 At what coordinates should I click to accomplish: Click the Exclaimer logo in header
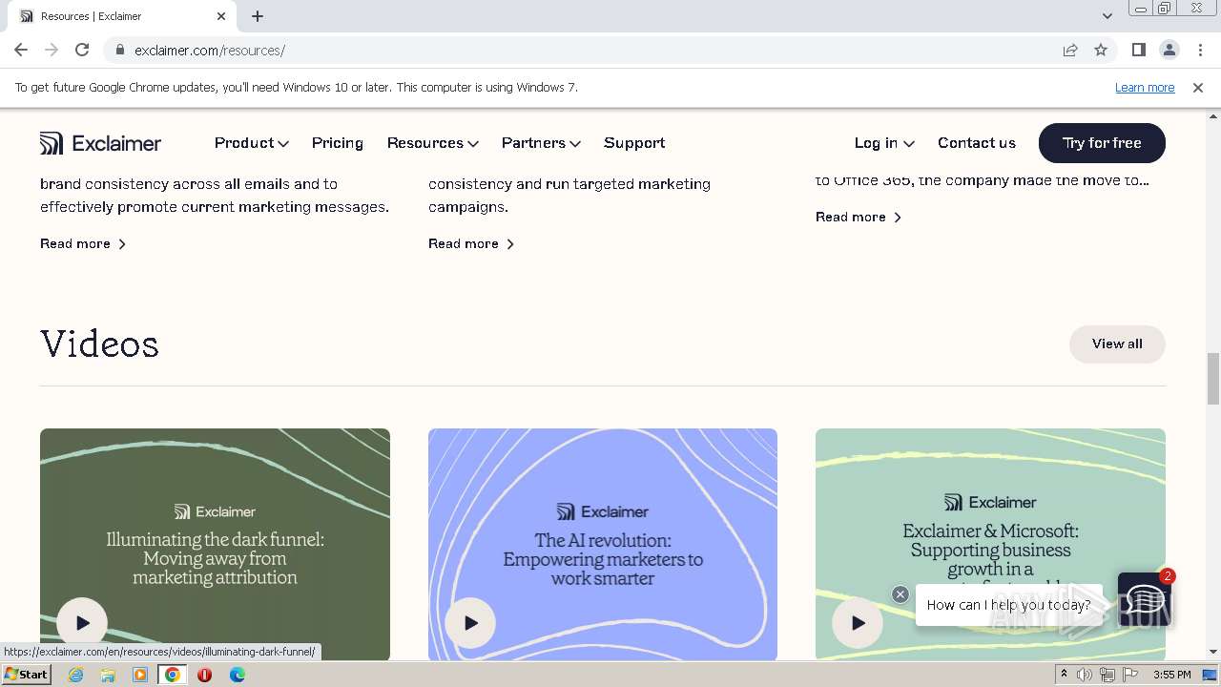point(100,143)
